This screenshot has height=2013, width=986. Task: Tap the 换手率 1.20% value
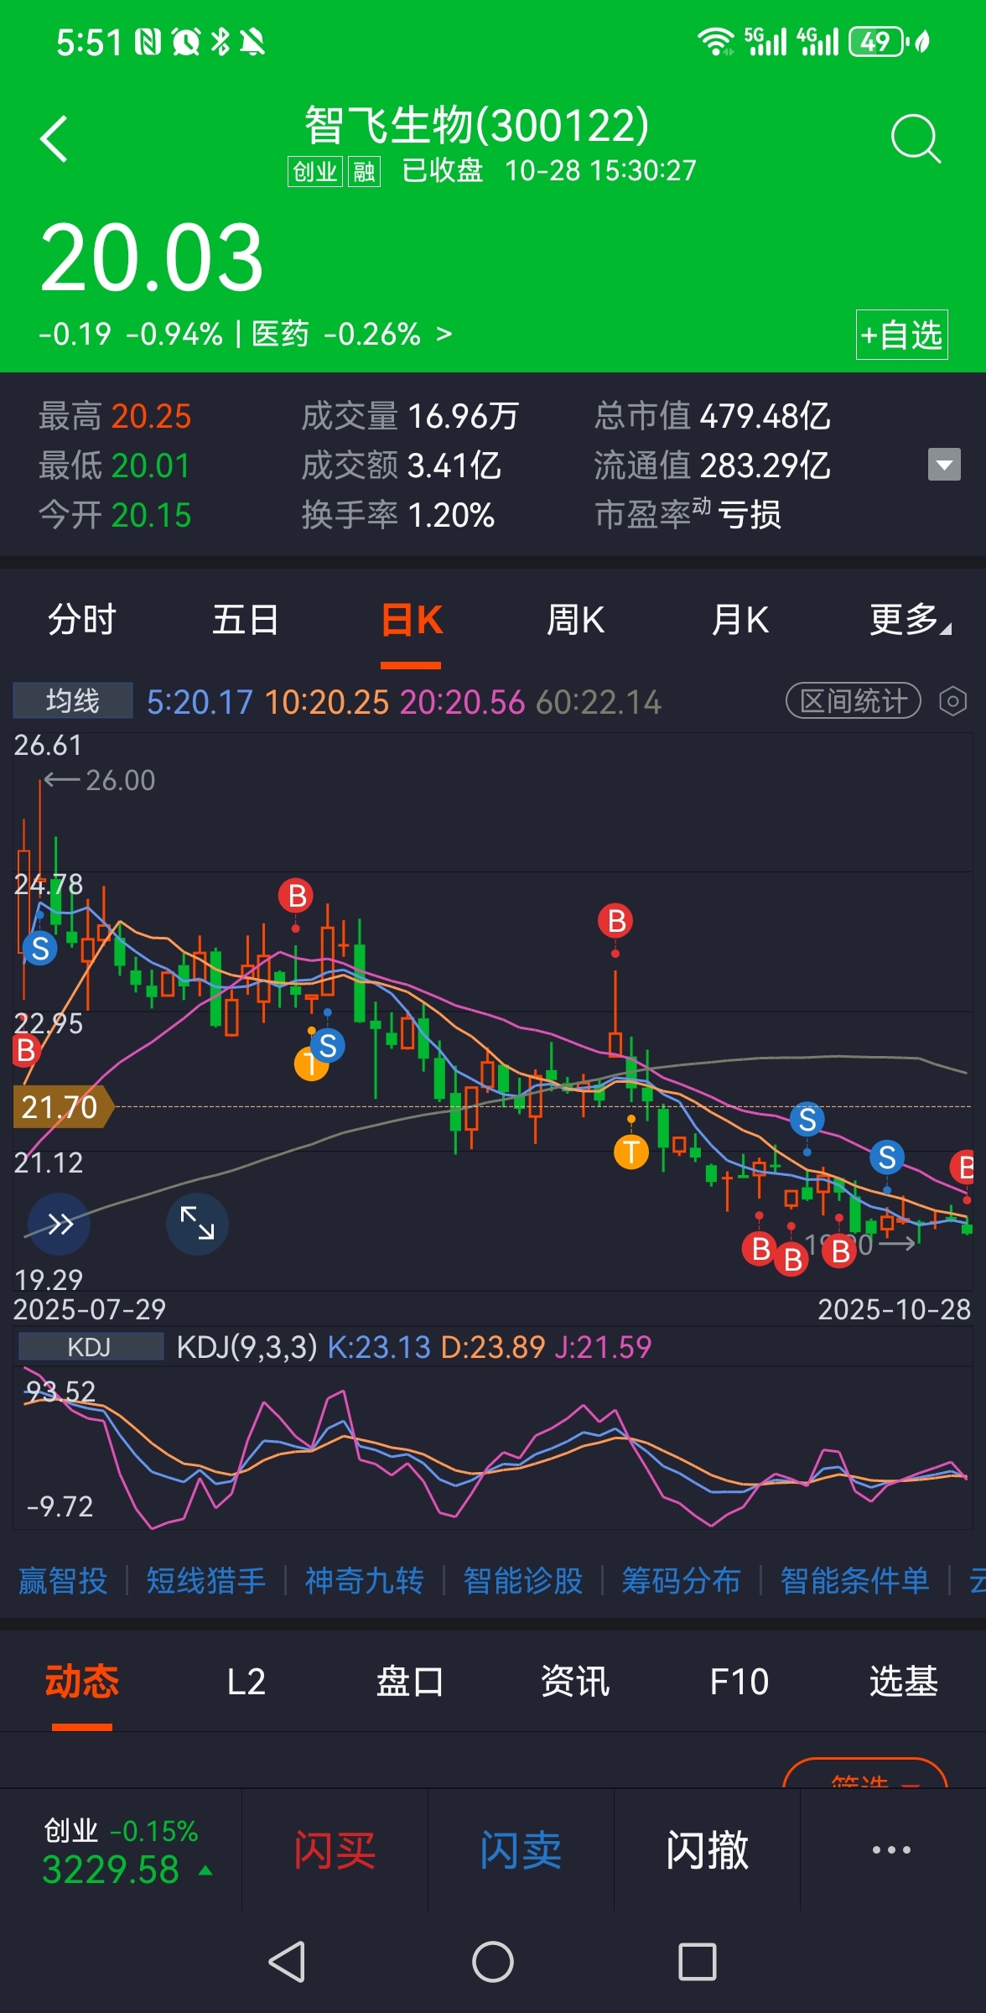click(397, 514)
